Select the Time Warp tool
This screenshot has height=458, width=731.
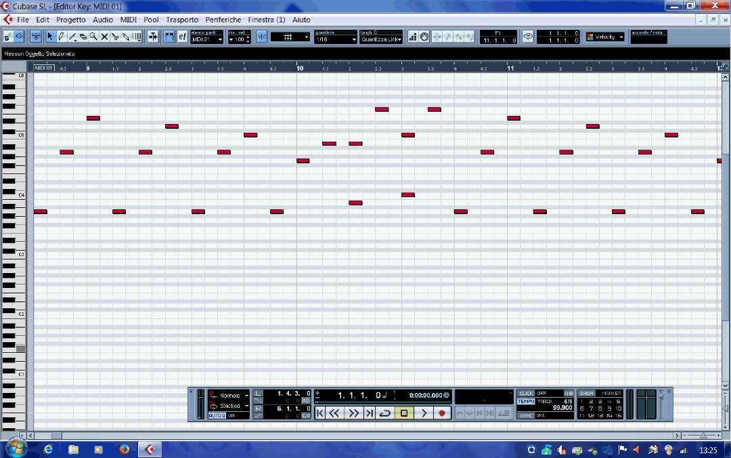[137, 37]
